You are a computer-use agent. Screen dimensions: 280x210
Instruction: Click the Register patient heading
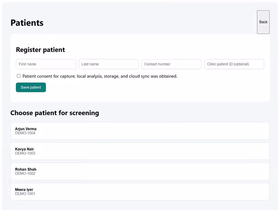40,49
